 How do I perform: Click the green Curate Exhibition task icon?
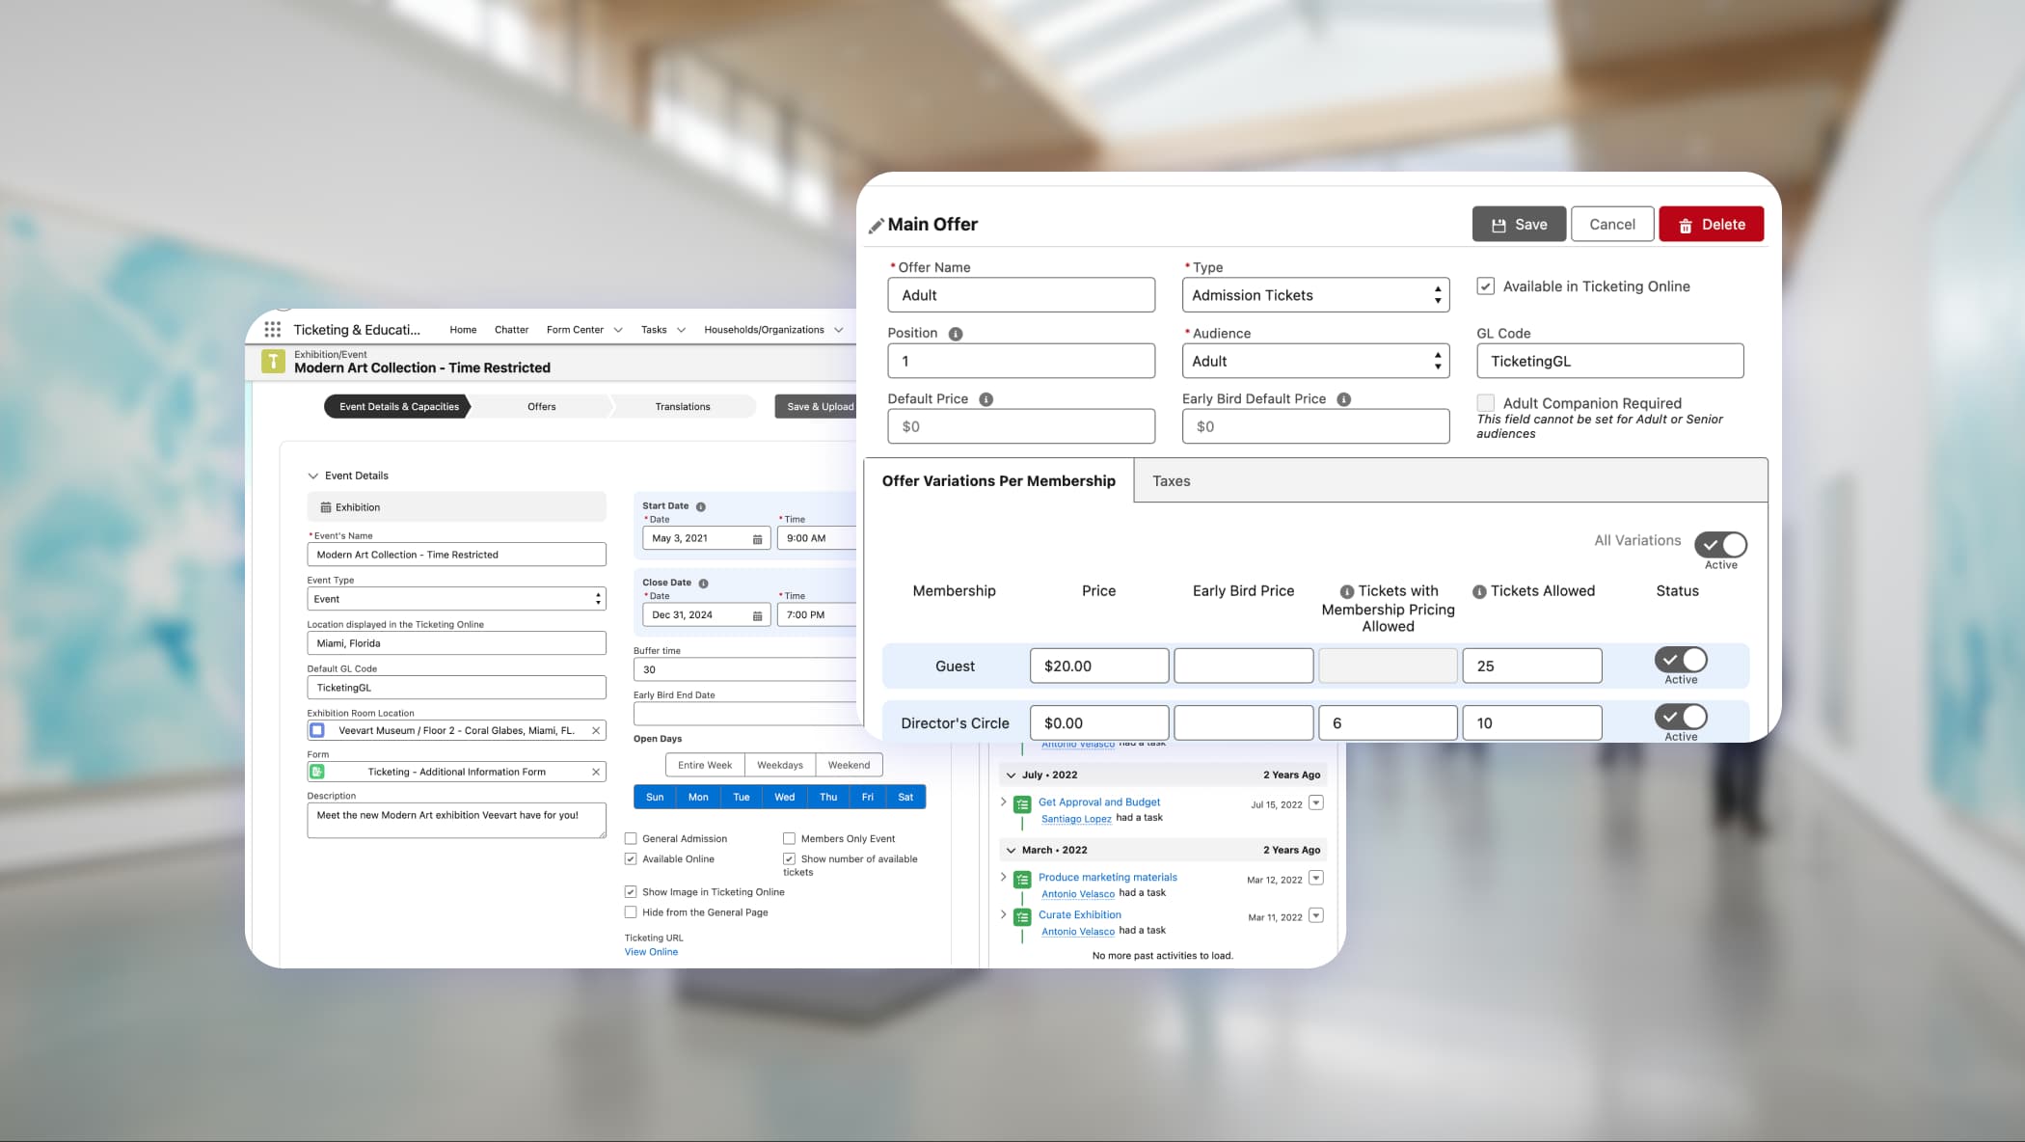click(1022, 917)
